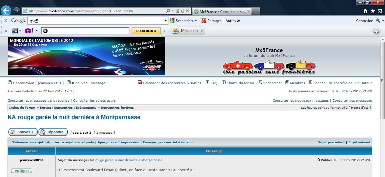Click Connexion on the Google toolbar

(x=365, y=21)
